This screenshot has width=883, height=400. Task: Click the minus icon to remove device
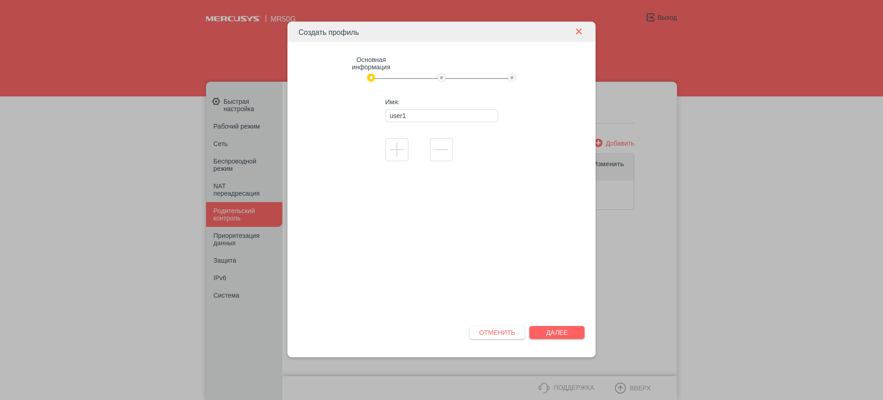coord(441,150)
